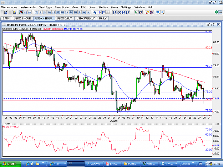Switch to the 5 MIN tab

pos(6,19)
